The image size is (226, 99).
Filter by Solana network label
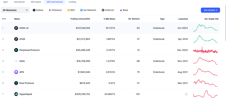point(39,10)
